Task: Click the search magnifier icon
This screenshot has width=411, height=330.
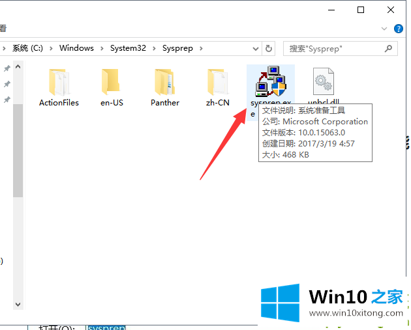Action: coord(388,48)
